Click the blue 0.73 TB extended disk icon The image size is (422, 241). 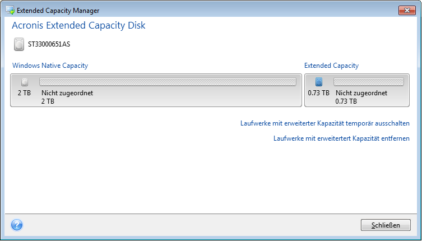(318, 82)
